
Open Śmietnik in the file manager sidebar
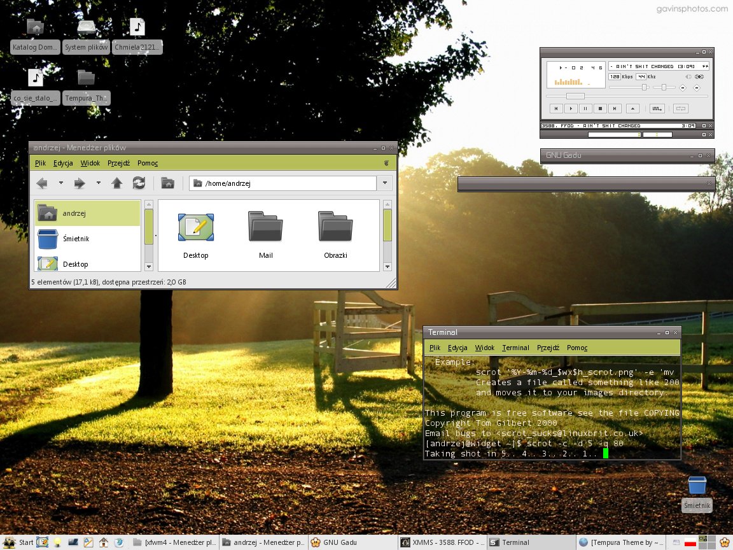tap(87, 239)
